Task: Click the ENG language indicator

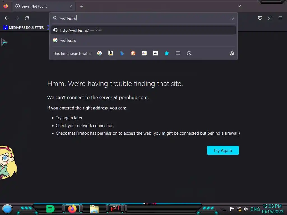Action: pos(255,209)
